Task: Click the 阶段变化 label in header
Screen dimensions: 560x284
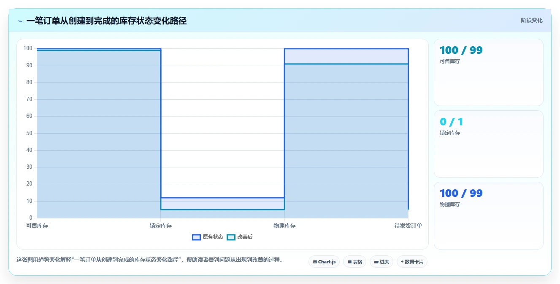Action: pos(531,20)
